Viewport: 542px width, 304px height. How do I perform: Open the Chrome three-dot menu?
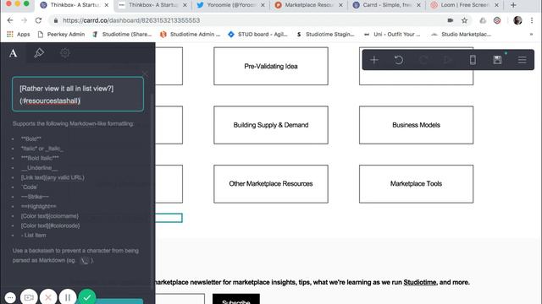coord(532,20)
